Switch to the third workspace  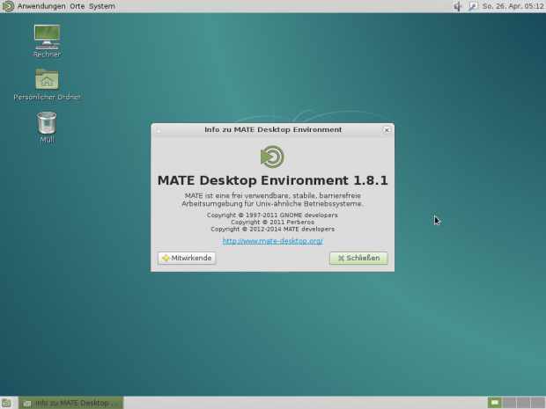pos(523,403)
